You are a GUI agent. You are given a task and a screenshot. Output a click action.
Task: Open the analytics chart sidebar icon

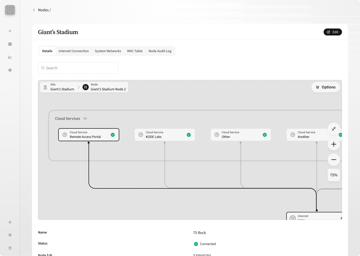[10, 57]
